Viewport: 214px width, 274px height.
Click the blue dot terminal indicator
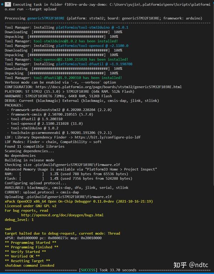pyautogui.click(x=1, y=4)
